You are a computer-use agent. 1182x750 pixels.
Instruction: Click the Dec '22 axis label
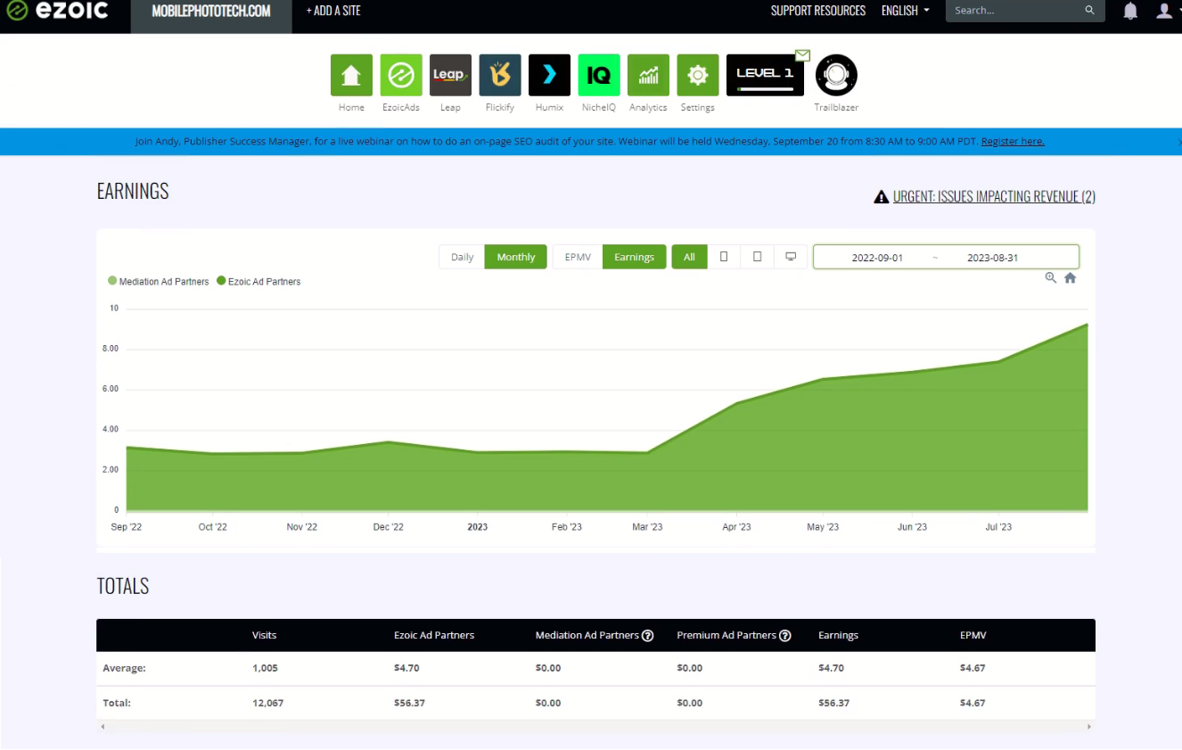pos(388,527)
